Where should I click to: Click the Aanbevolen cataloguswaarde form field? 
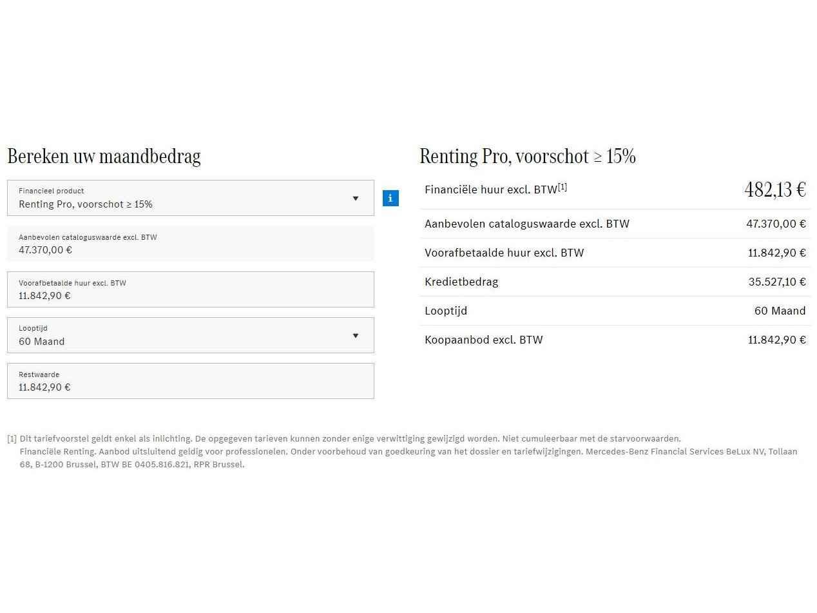[x=190, y=244]
